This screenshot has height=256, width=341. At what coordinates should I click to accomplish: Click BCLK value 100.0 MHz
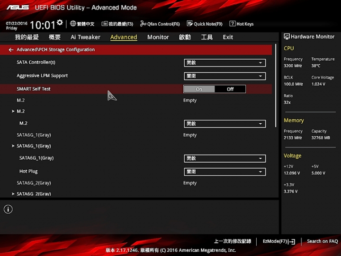point(293,84)
